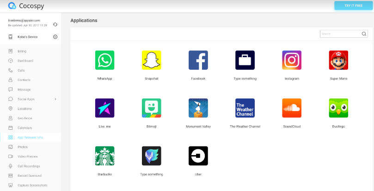The width and height of the screenshot is (374, 191).
Task: Click the refresh sync icon near account
Action: click(55, 24)
